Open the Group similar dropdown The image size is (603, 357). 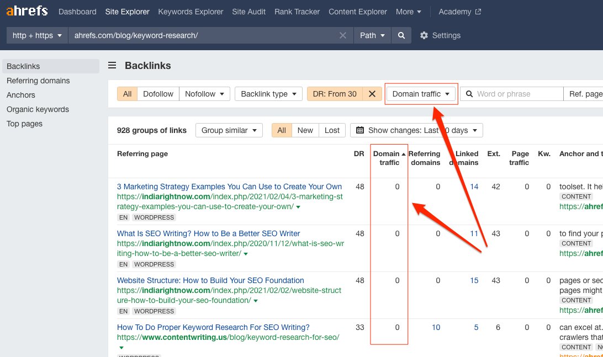[229, 130]
